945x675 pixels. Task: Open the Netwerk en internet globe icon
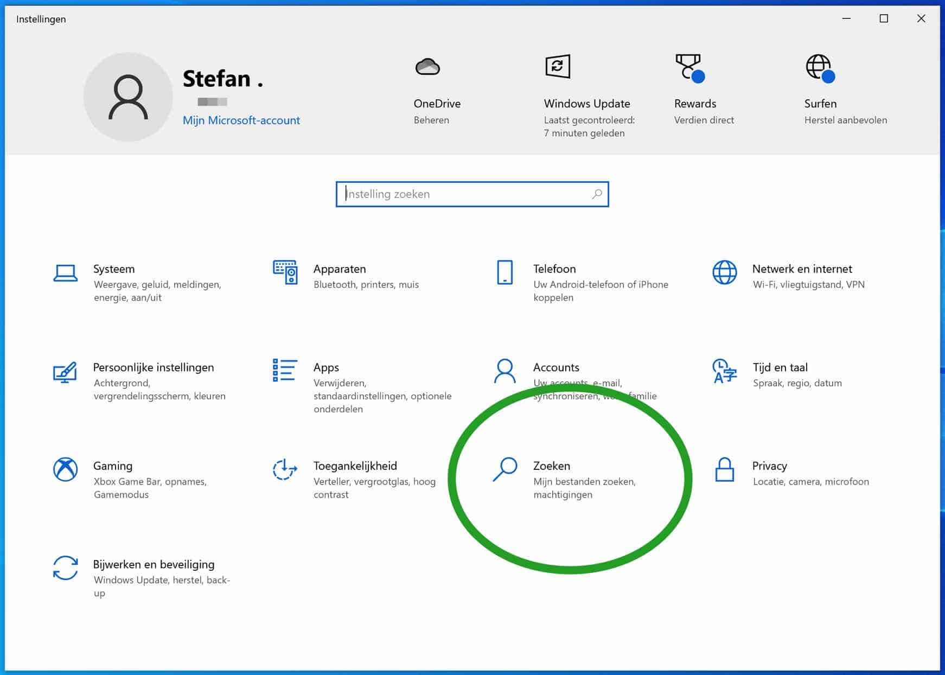point(724,272)
